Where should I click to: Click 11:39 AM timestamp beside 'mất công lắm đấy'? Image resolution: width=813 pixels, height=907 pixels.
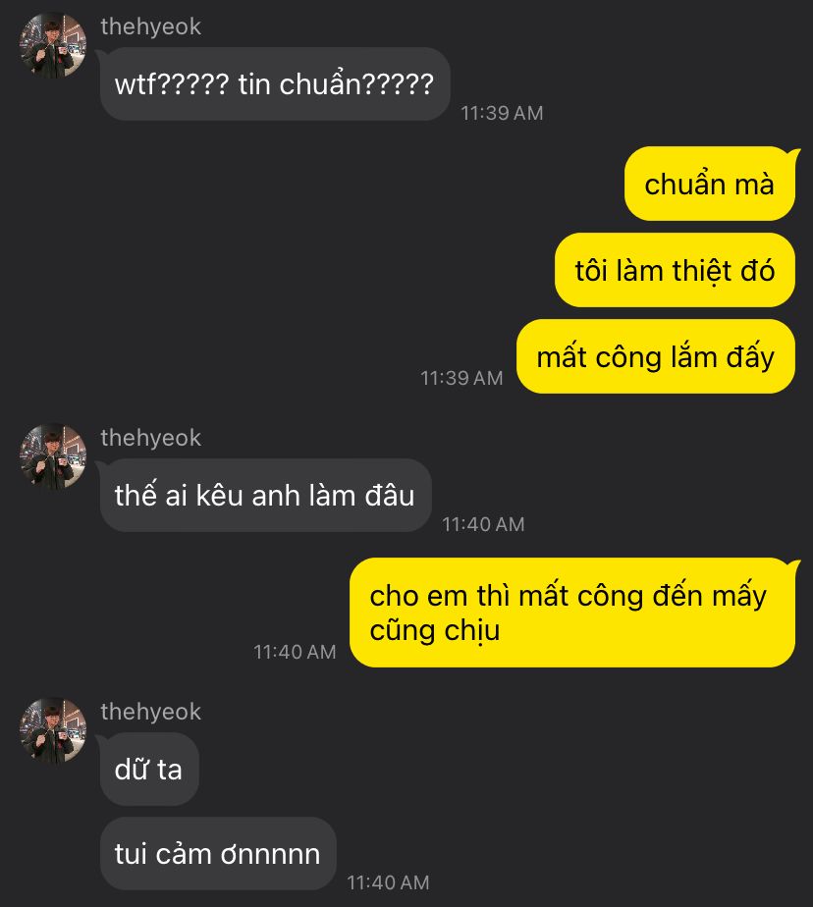pyautogui.click(x=461, y=378)
